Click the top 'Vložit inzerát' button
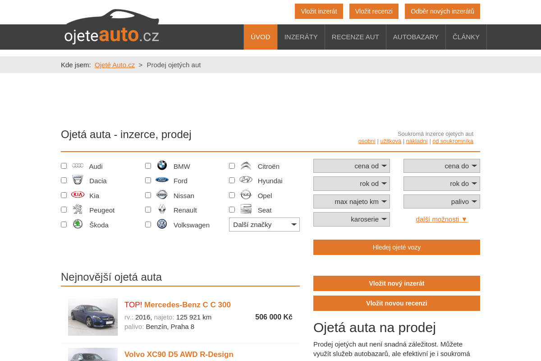The width and height of the screenshot is (541, 361). (x=319, y=11)
